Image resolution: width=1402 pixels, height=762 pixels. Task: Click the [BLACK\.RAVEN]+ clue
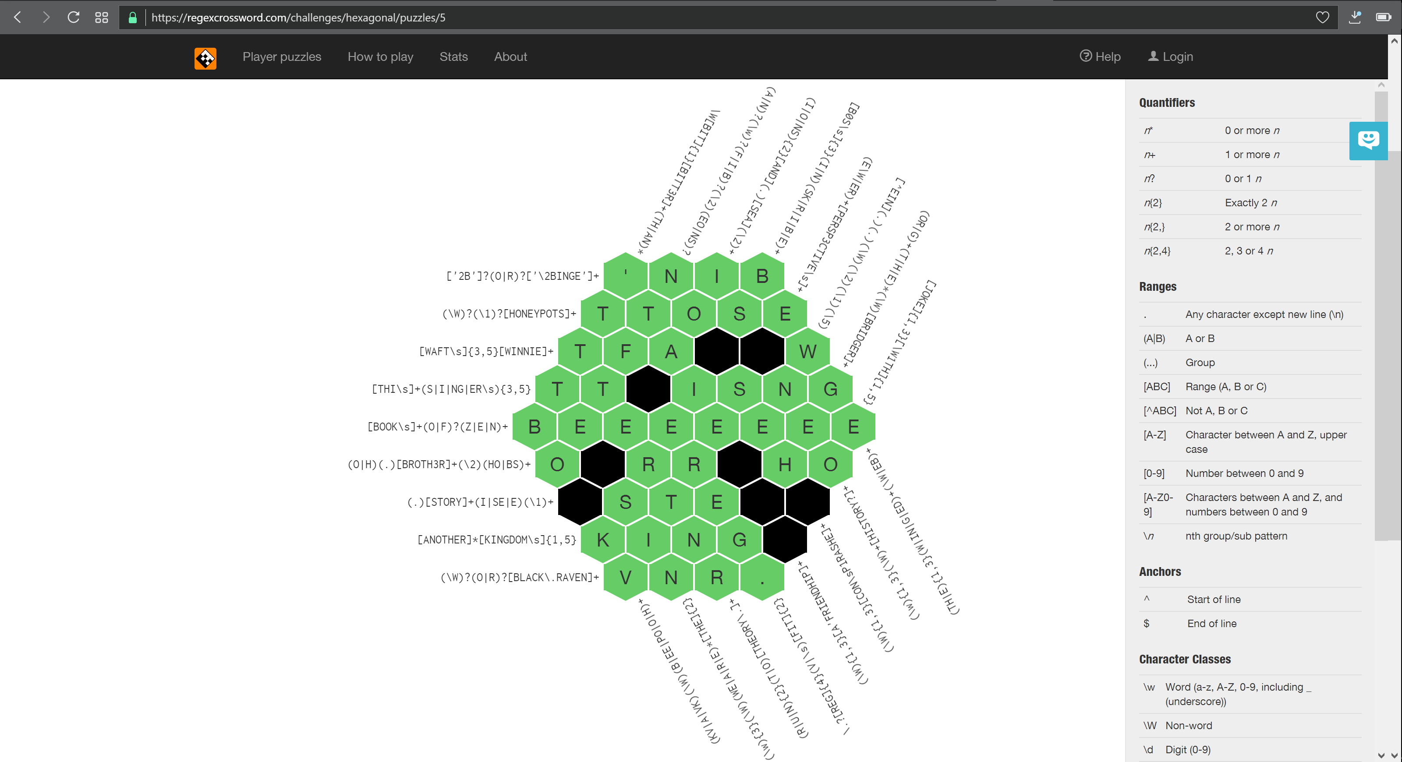pos(519,577)
